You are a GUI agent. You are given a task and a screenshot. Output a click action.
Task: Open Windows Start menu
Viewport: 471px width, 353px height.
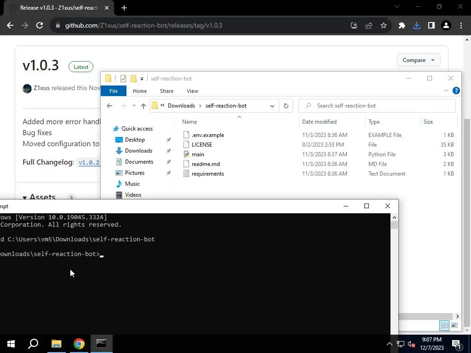coord(11,344)
